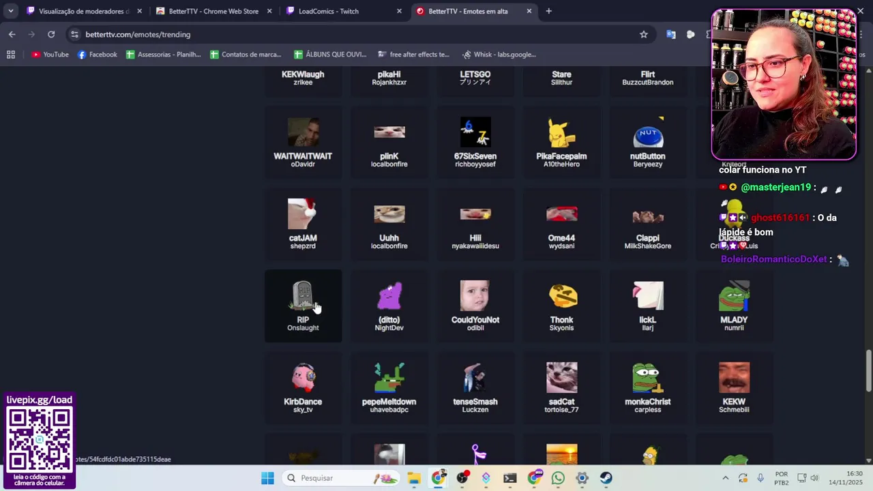Viewport: 873px width, 491px height.
Task: Click the KEKWlaugh emote name
Action: tap(303, 74)
